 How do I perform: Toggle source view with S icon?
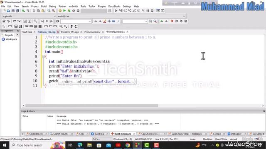pos(71,26)
